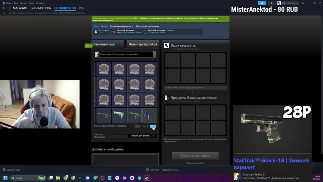
Task: Open the Друзья menu
Action: click(x=23, y=3)
